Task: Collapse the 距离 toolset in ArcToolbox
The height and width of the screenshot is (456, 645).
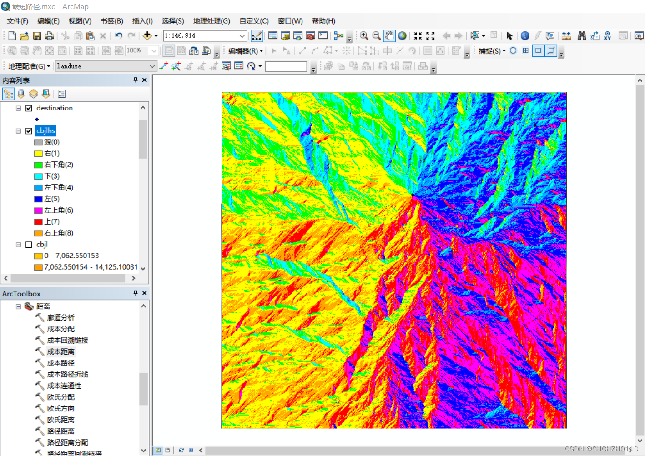Action: [x=19, y=306]
